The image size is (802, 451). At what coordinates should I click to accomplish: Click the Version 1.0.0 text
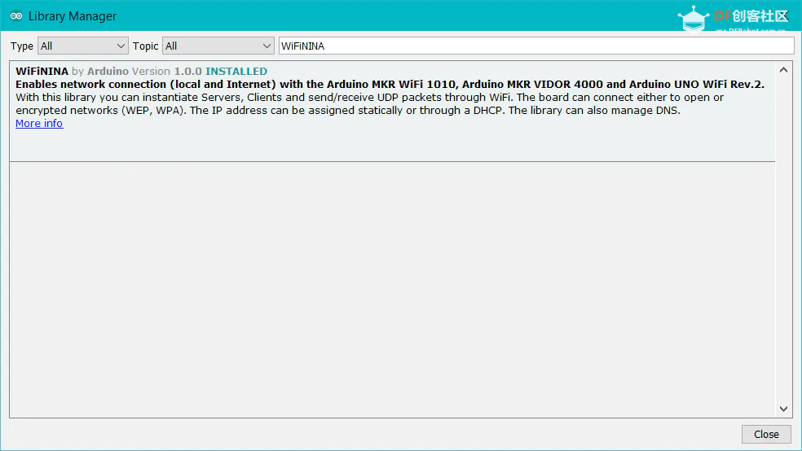(167, 72)
